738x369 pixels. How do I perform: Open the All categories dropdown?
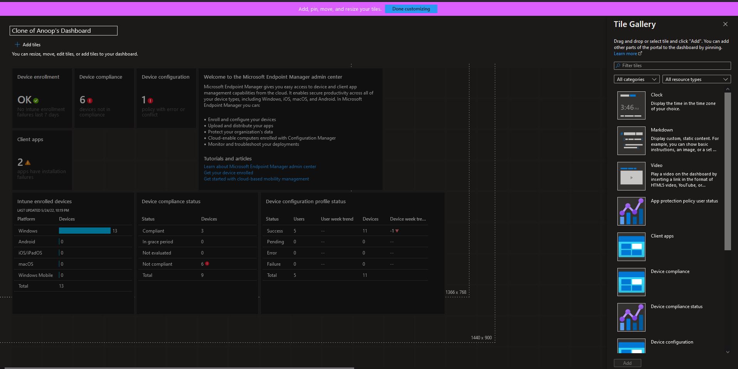[x=637, y=79]
